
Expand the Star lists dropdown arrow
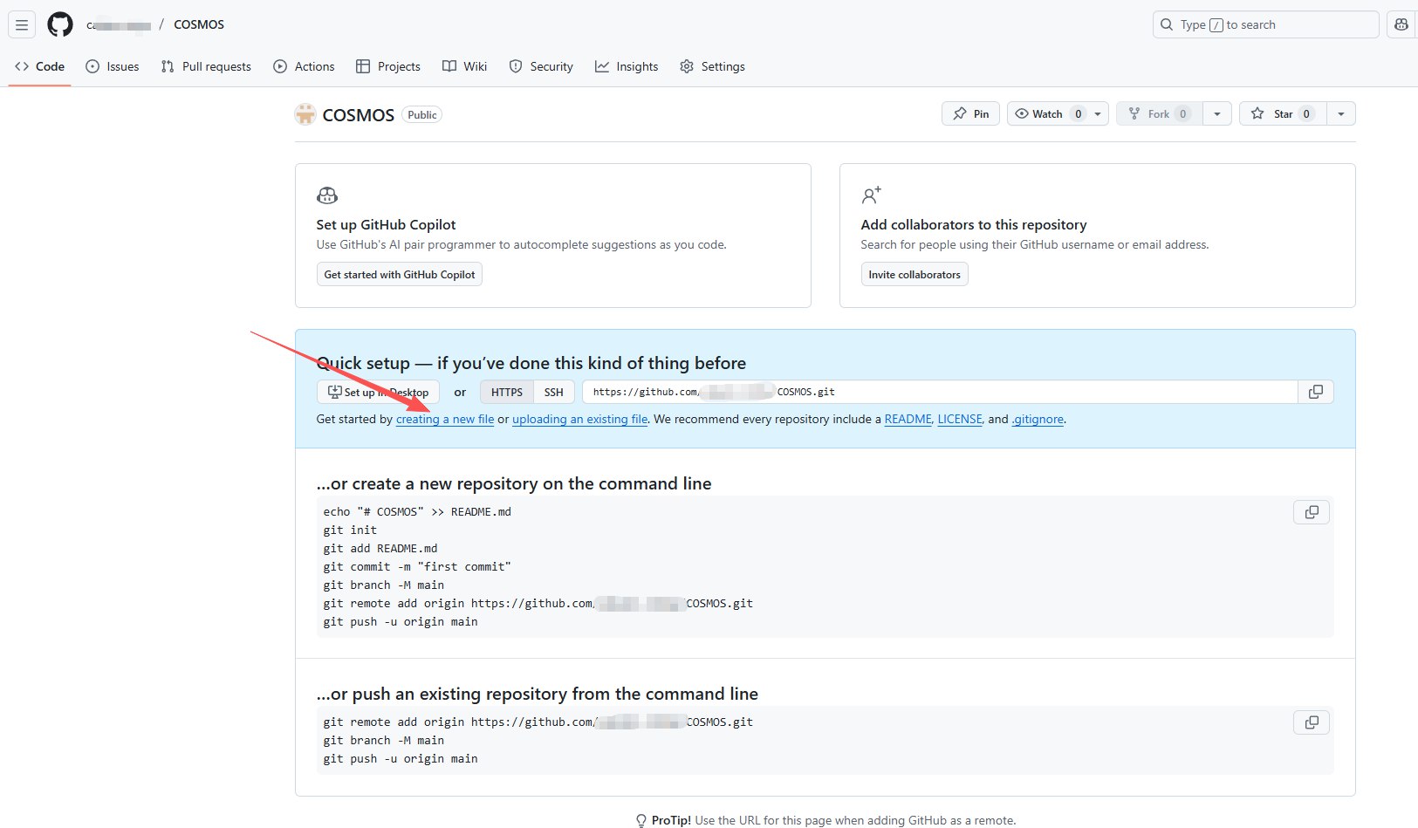point(1340,113)
